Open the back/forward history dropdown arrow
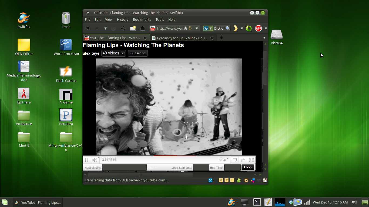 point(105,28)
